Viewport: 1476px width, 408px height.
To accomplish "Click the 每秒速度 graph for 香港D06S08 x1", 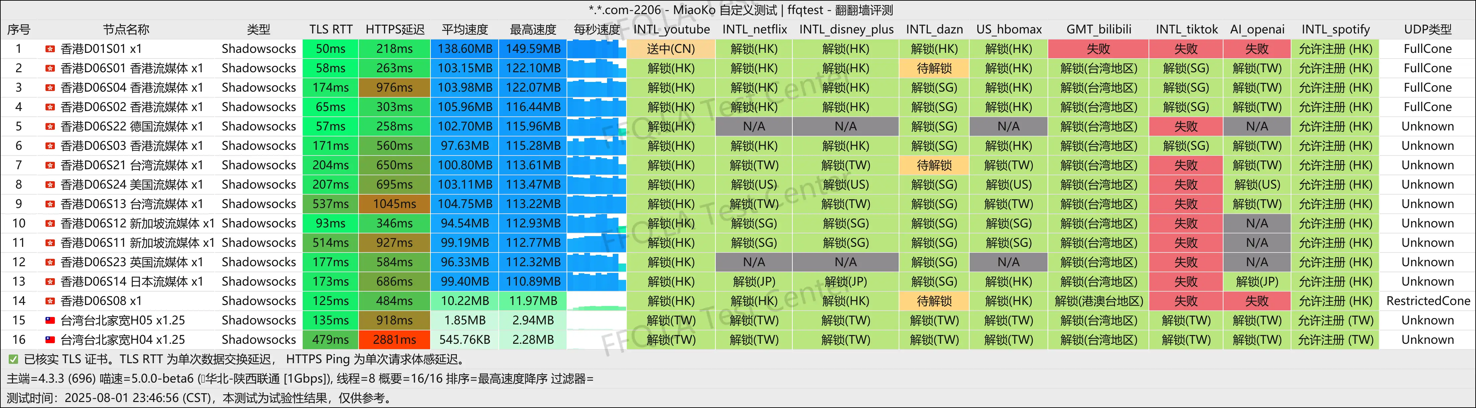I will click(x=597, y=301).
